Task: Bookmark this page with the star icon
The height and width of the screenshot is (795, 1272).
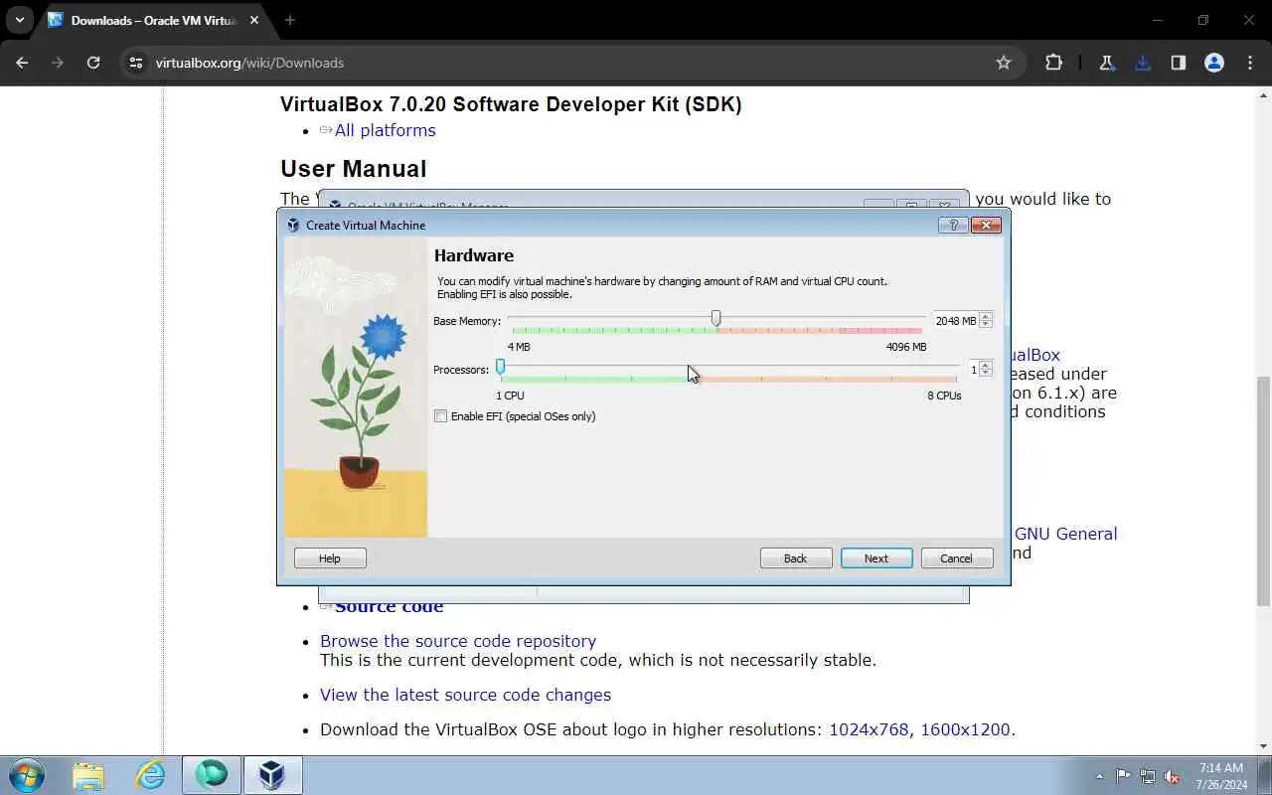Action: point(1004,63)
